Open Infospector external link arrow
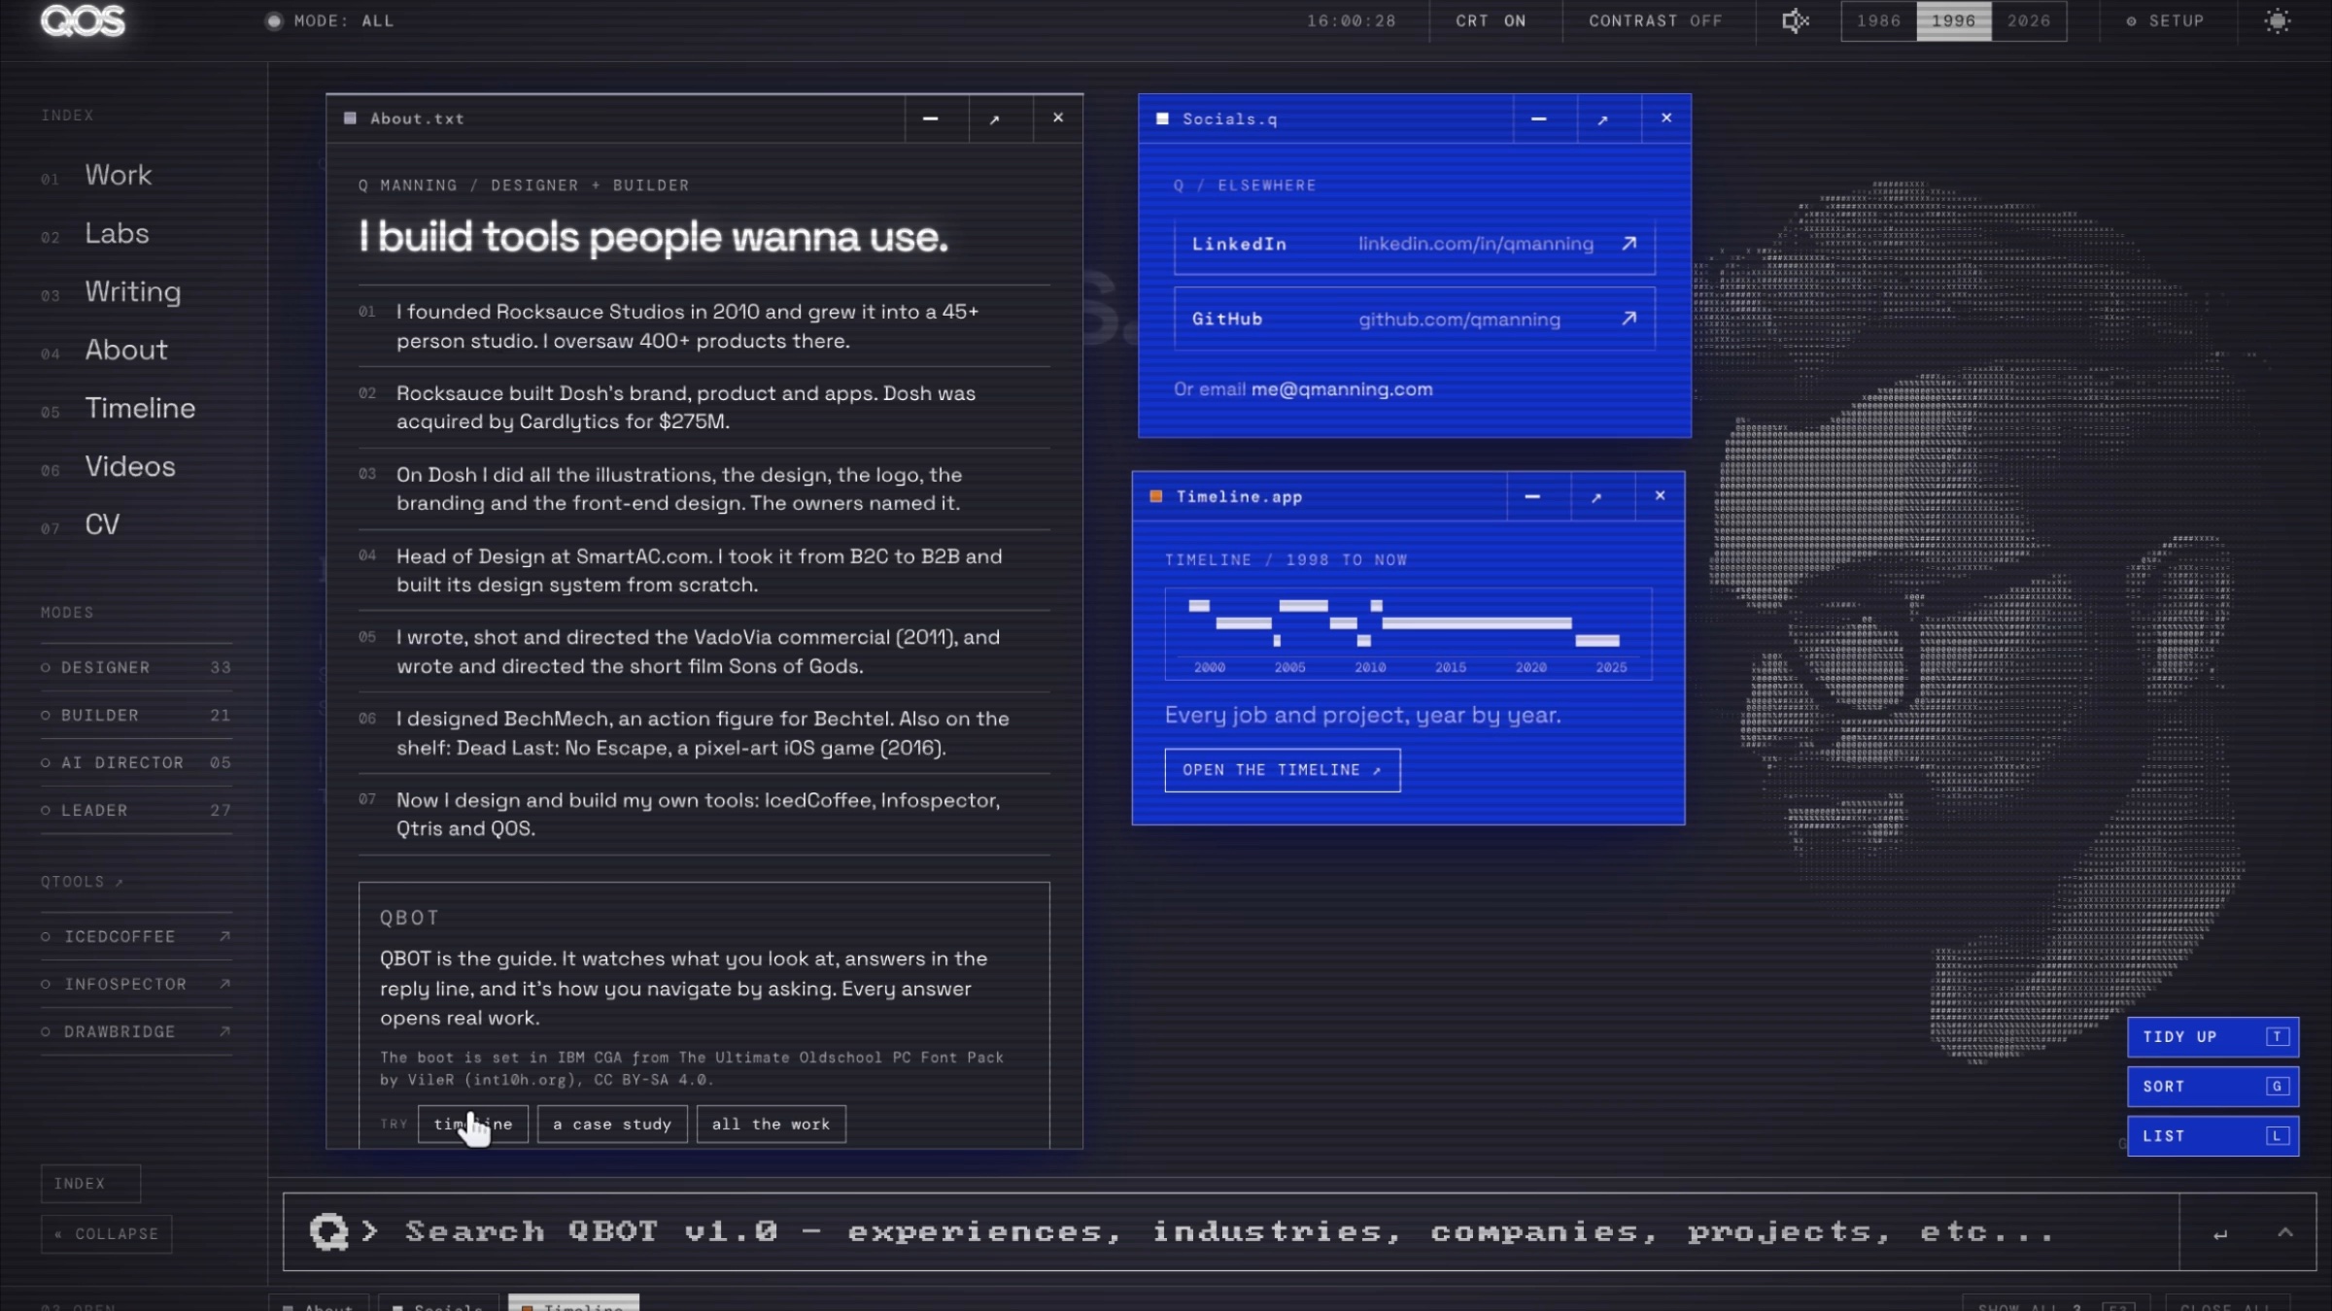This screenshot has height=1311, width=2332. (x=224, y=984)
